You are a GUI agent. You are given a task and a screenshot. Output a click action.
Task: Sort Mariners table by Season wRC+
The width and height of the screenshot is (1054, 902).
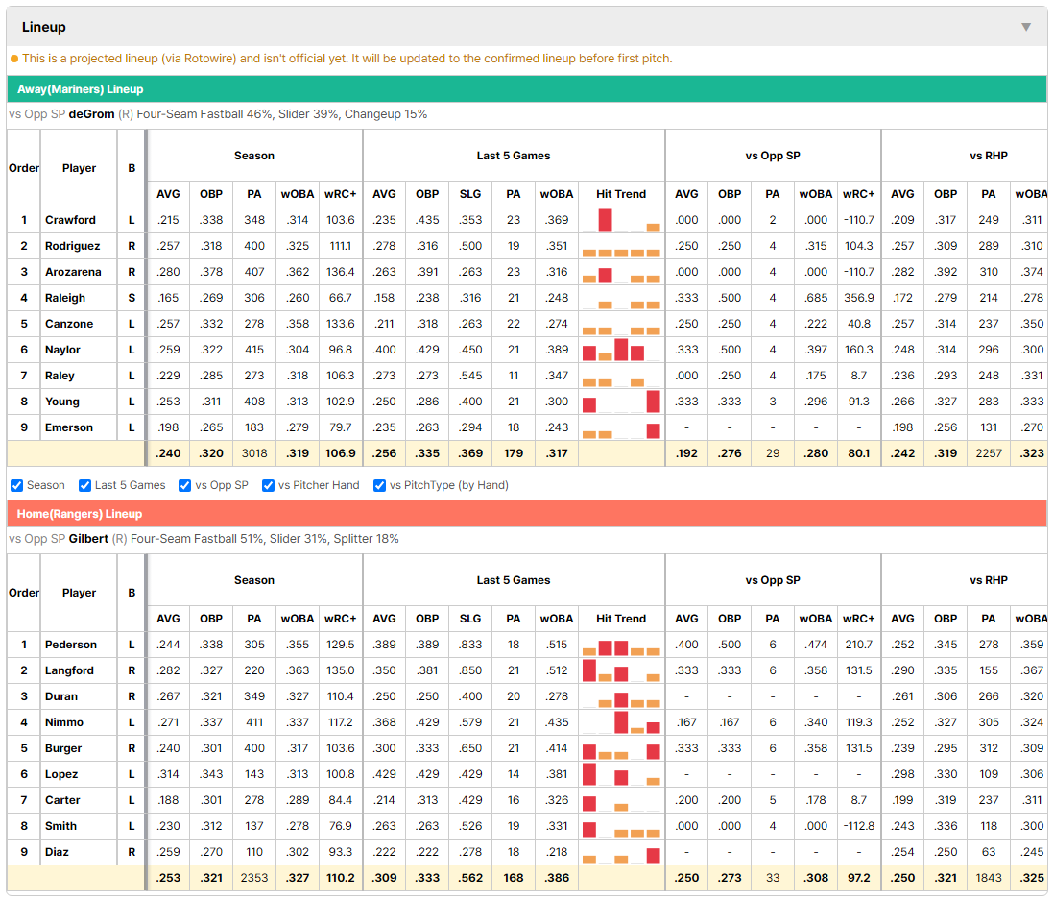click(x=340, y=194)
